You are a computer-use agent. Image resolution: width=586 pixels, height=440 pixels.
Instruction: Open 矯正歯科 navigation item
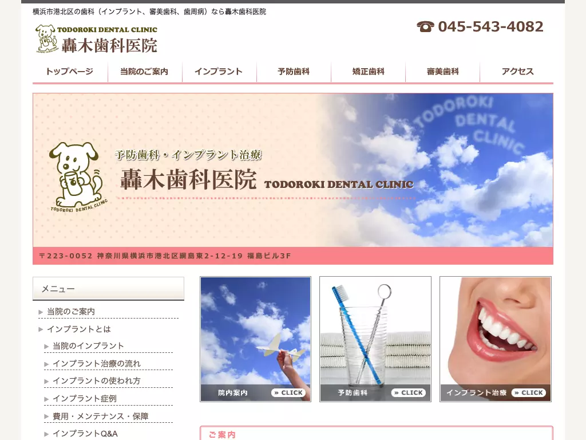(x=368, y=72)
